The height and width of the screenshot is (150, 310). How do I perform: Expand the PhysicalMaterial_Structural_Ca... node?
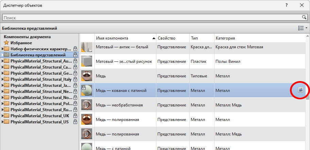[2, 67]
